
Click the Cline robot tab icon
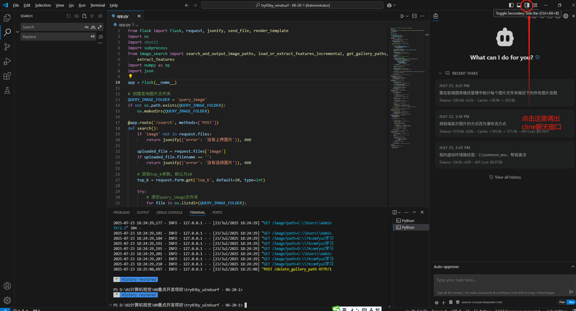click(436, 16)
